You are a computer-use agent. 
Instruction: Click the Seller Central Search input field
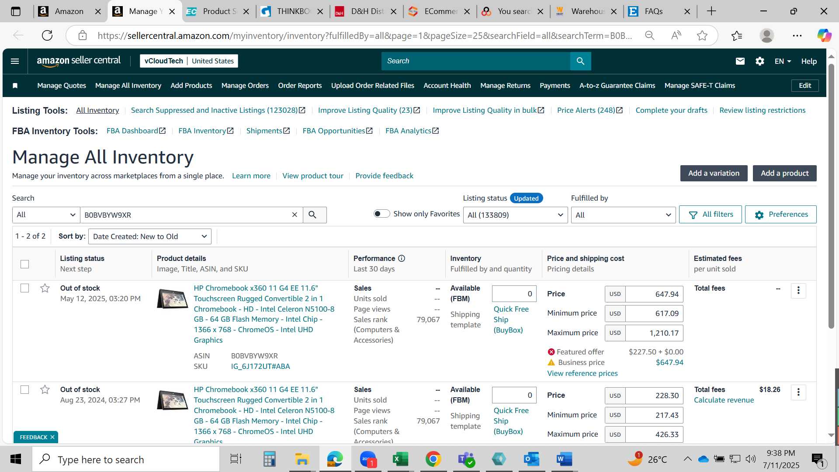pos(476,61)
